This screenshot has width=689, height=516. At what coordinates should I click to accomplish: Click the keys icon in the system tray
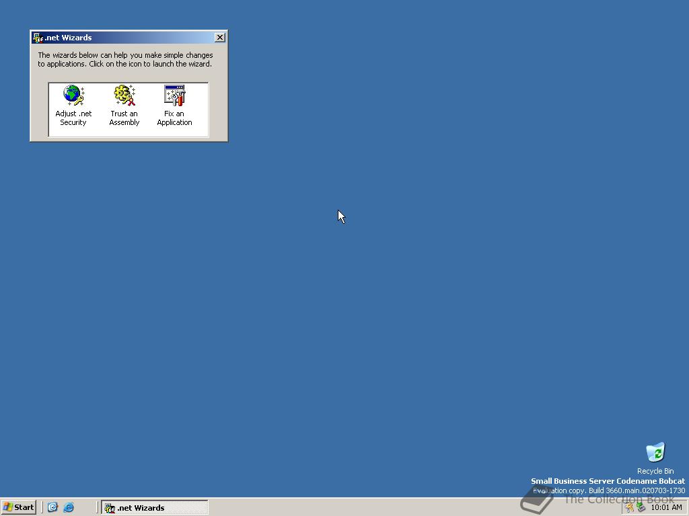point(630,507)
